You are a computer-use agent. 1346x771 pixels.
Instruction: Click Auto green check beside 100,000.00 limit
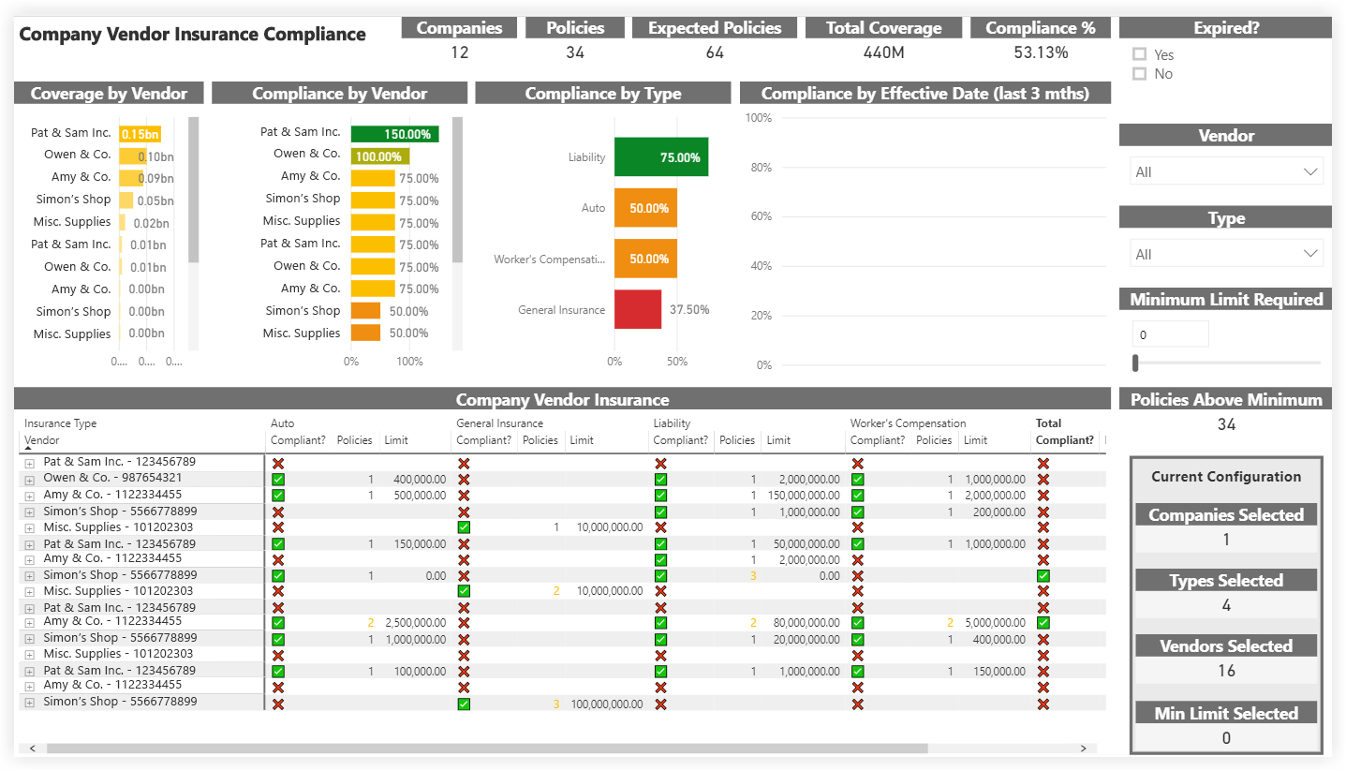coord(278,671)
